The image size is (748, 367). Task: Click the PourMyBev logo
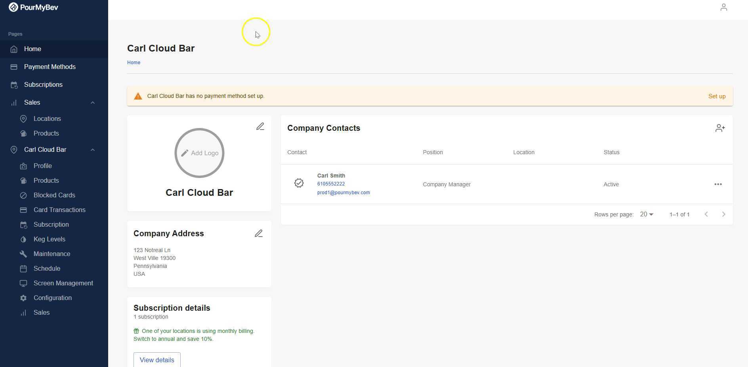[x=33, y=8]
